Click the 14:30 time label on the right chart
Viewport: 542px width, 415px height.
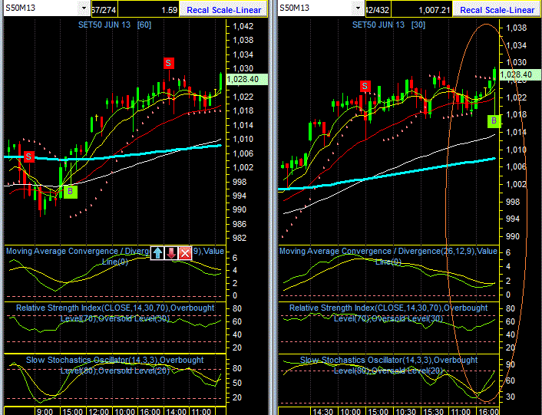pos(323,411)
